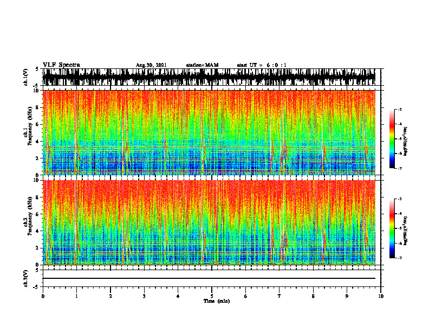Click time axis tick label "3"
429x332 pixels.
coord(144,296)
